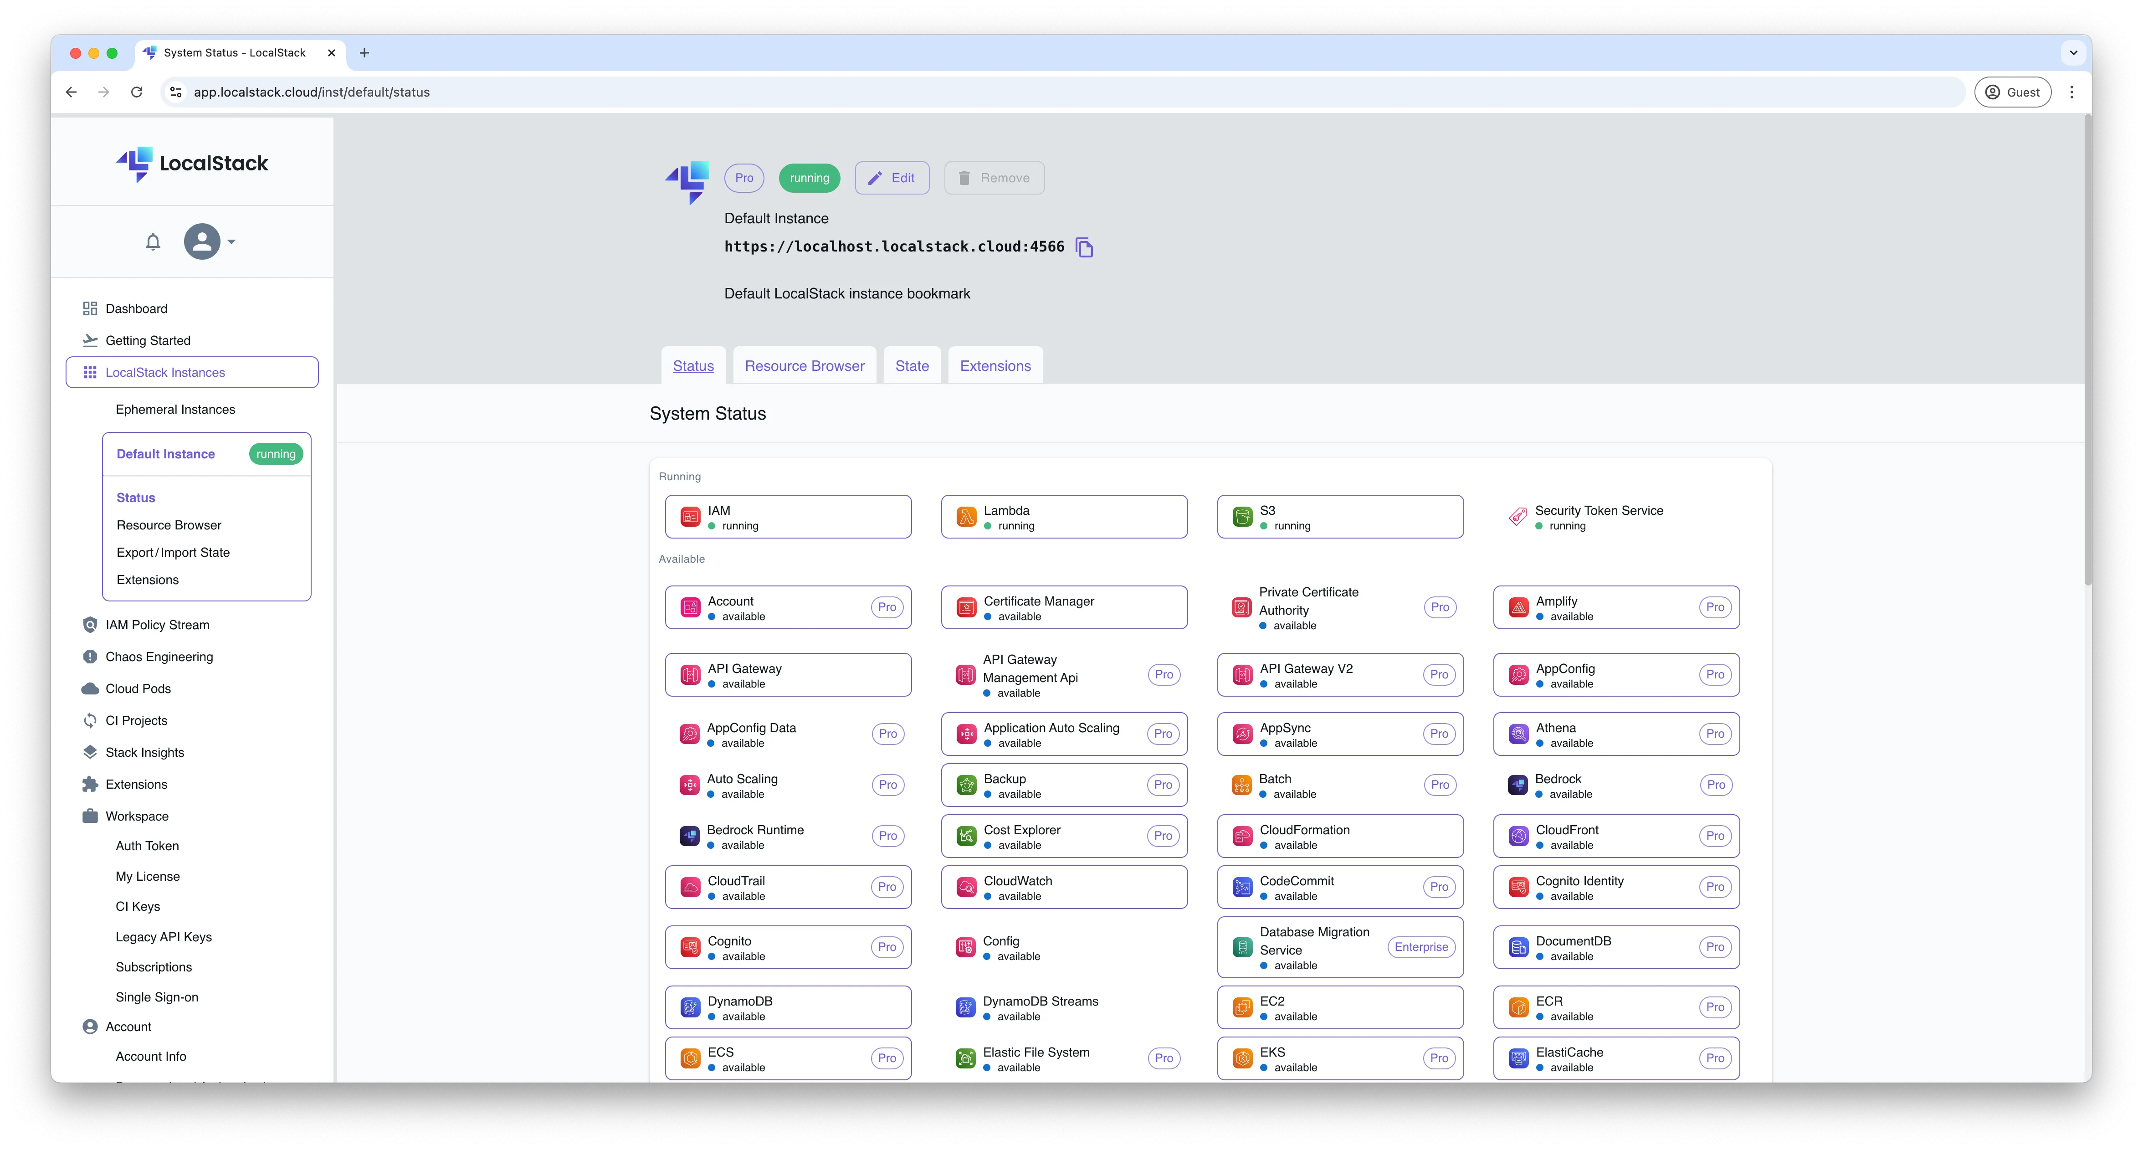Select the Lambda service icon
The image size is (2143, 1150).
point(966,516)
